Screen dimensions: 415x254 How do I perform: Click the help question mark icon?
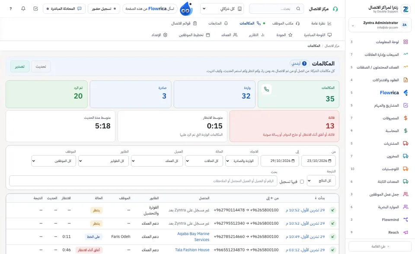(x=10, y=9)
